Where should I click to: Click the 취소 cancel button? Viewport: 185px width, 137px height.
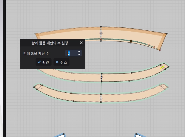[x=61, y=62]
